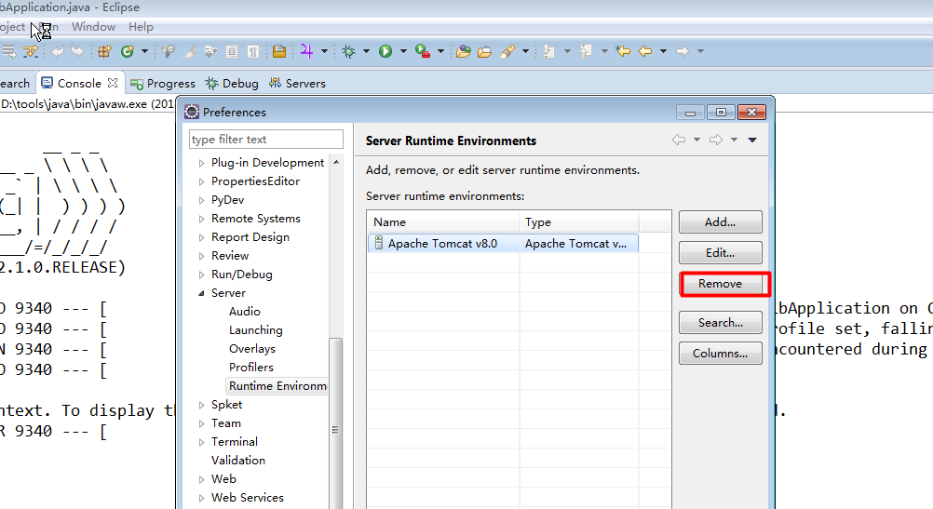Viewport: 933px width, 509px height.
Task: Open the Run launch dropdown arrow
Action: point(403,51)
